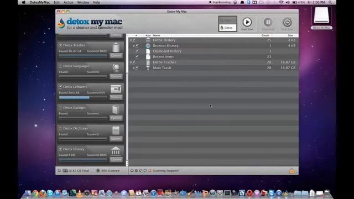Open Options for Detox History
This screenshot has width=354, height=199.
[116, 159]
